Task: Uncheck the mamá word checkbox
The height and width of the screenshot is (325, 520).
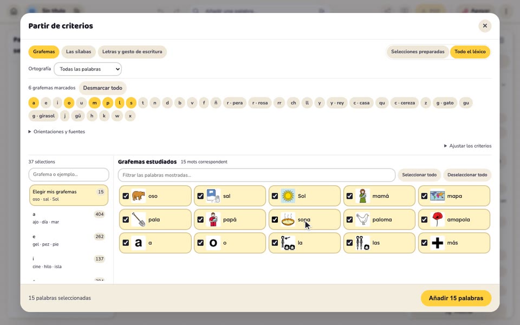Action: coord(349,196)
